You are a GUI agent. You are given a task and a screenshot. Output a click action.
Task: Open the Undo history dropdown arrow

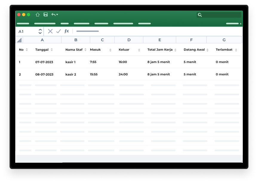[x=57, y=15]
